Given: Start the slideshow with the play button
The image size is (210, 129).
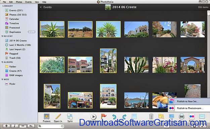Looking at the screenshot, I should click(93, 117).
